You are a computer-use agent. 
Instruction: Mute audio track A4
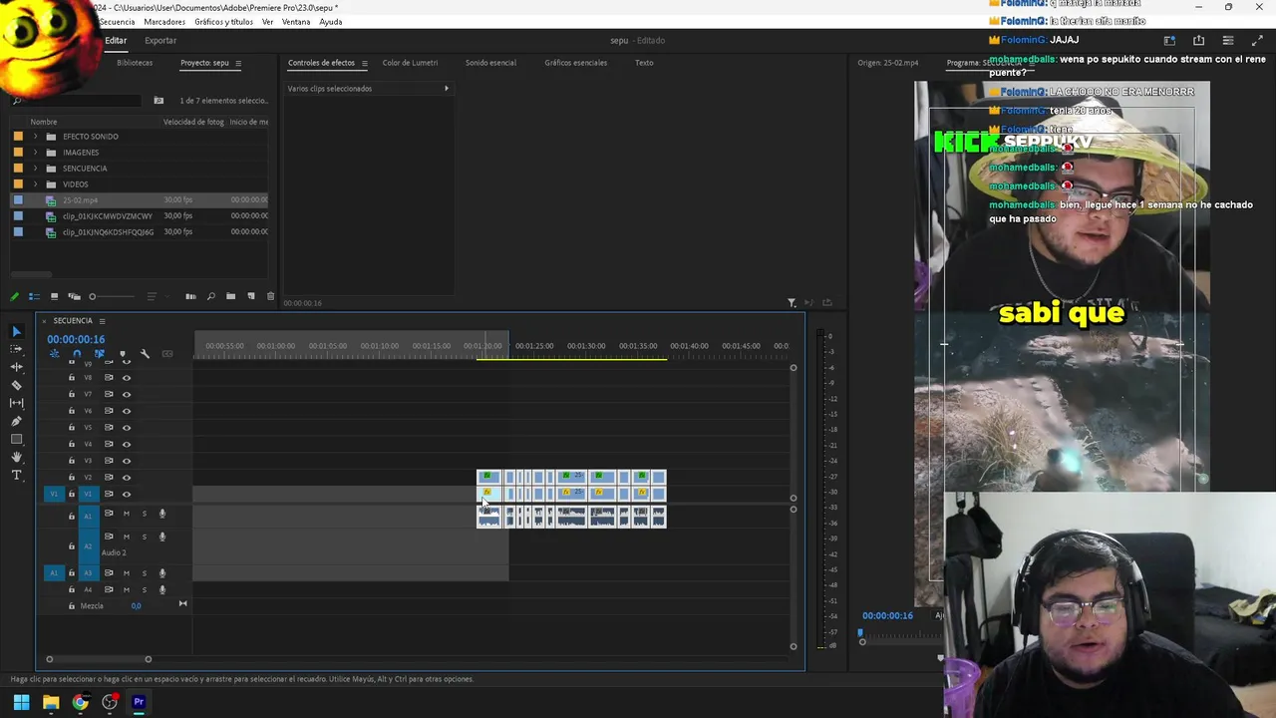pos(126,589)
